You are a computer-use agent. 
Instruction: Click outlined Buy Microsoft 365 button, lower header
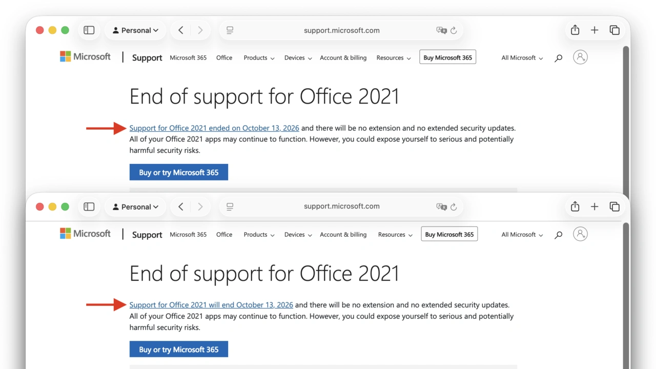(449, 234)
